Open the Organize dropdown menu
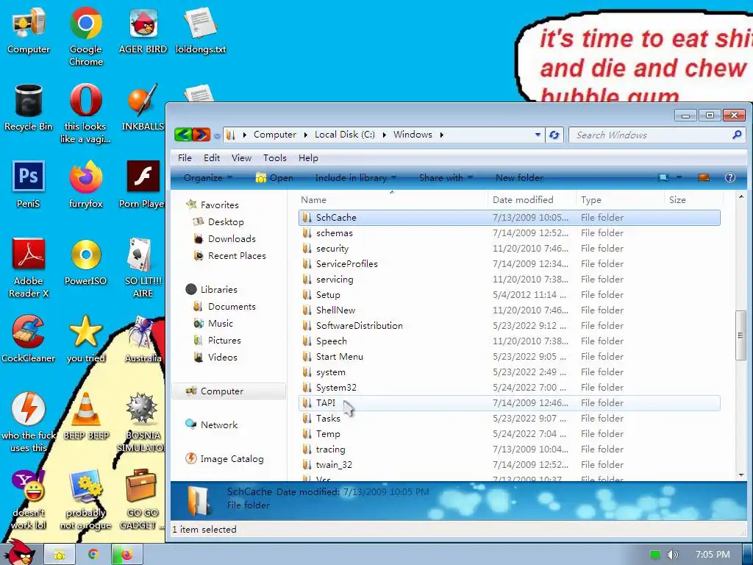Image resolution: width=753 pixels, height=565 pixels. coord(207,178)
